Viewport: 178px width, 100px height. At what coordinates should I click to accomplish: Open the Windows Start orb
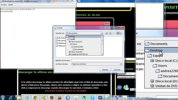point(3,98)
